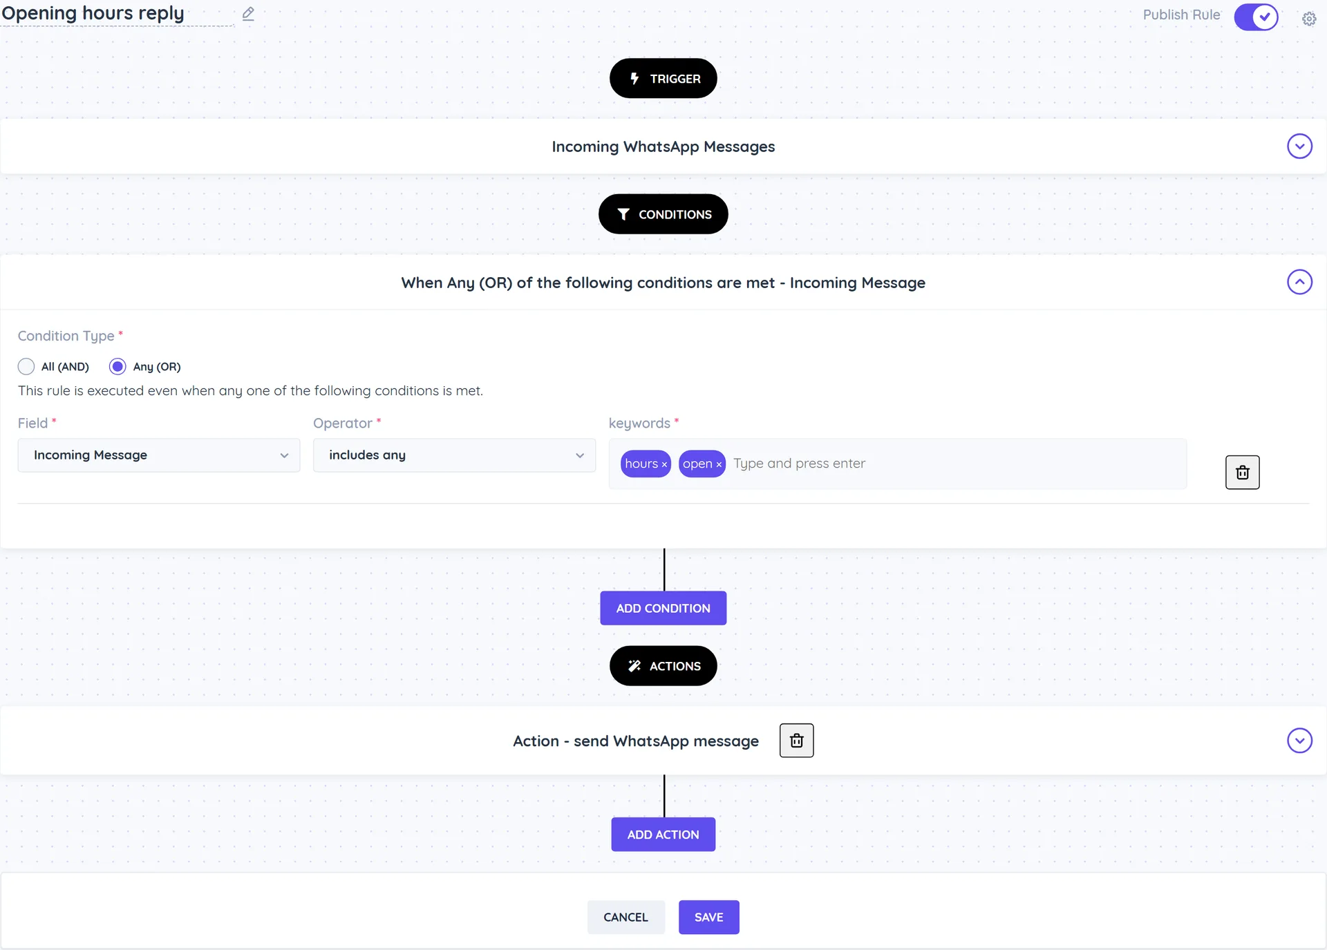
Task: Delete the send WhatsApp message action
Action: pyautogui.click(x=796, y=741)
